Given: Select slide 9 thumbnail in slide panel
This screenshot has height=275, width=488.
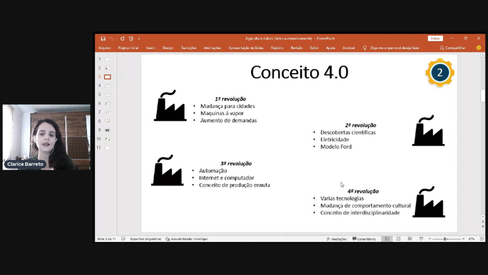Looking at the screenshot, I should (x=107, y=130).
